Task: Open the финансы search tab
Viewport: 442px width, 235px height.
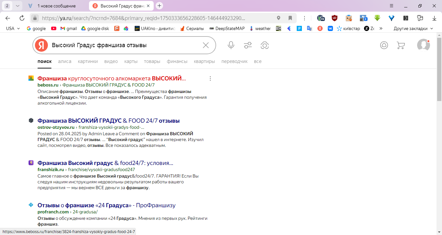Action: (x=177, y=61)
